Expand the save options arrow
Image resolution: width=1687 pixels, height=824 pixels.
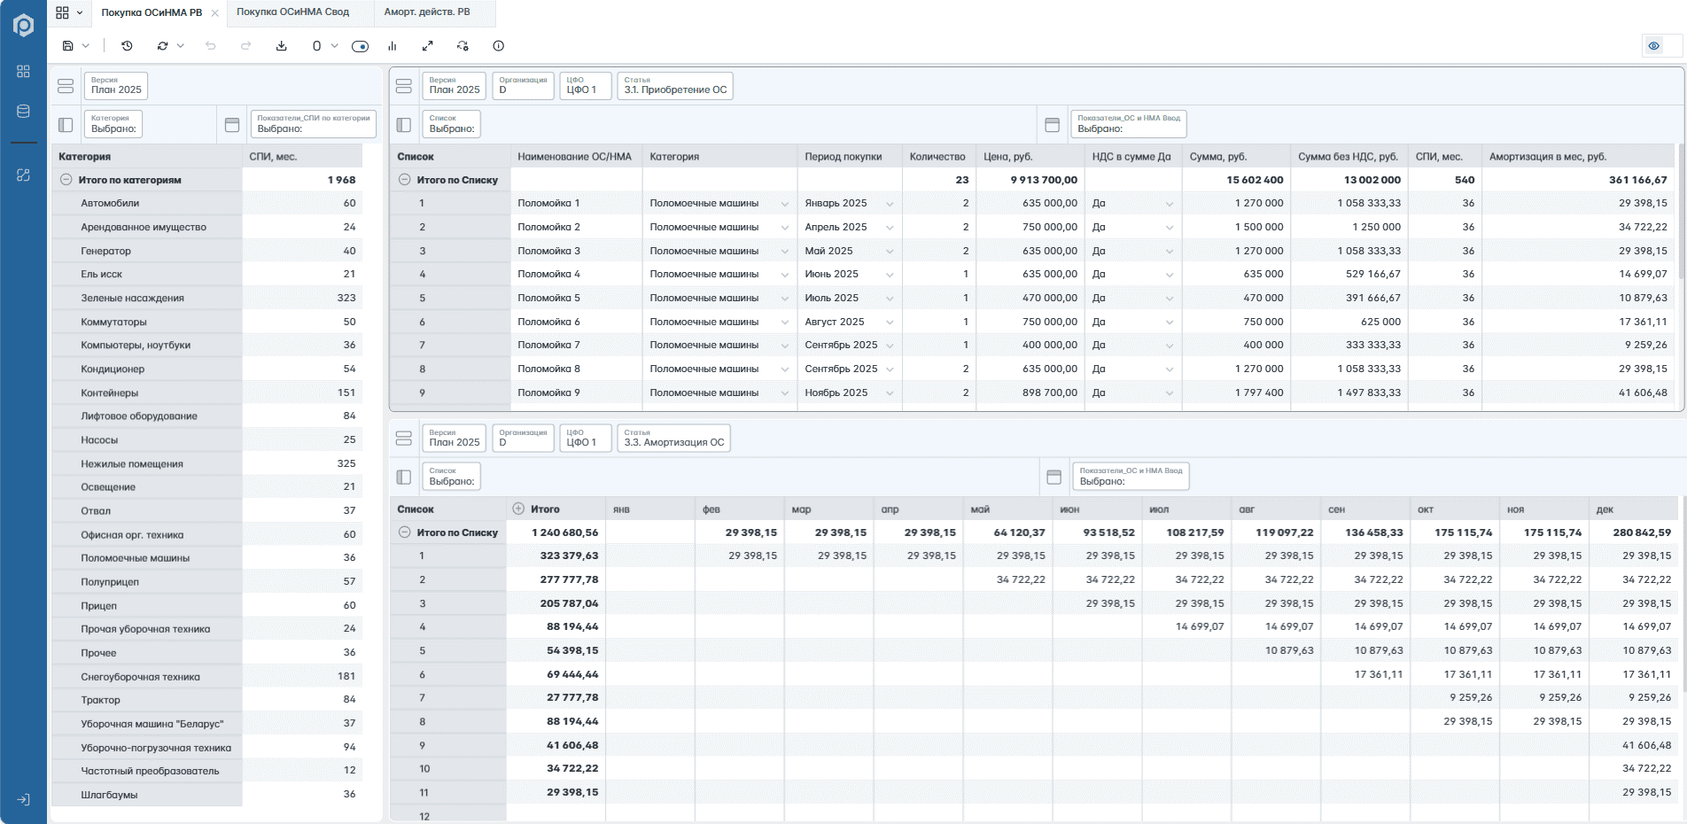click(86, 46)
